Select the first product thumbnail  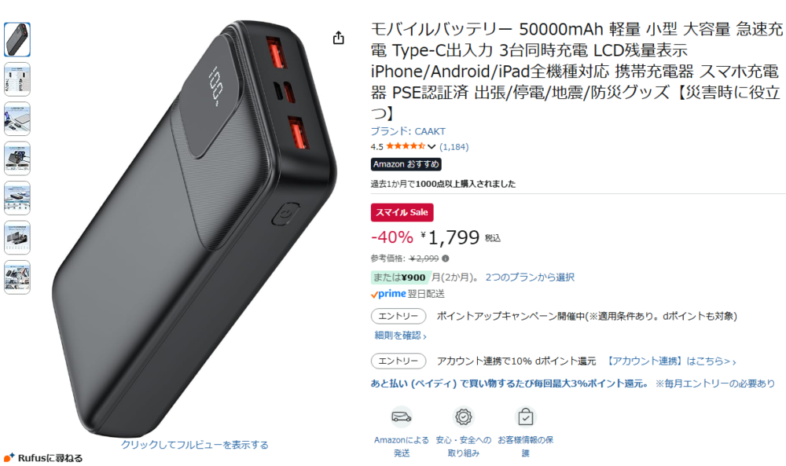pos(17,39)
